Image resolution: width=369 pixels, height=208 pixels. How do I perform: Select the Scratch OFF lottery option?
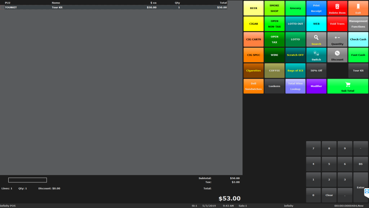click(295, 55)
